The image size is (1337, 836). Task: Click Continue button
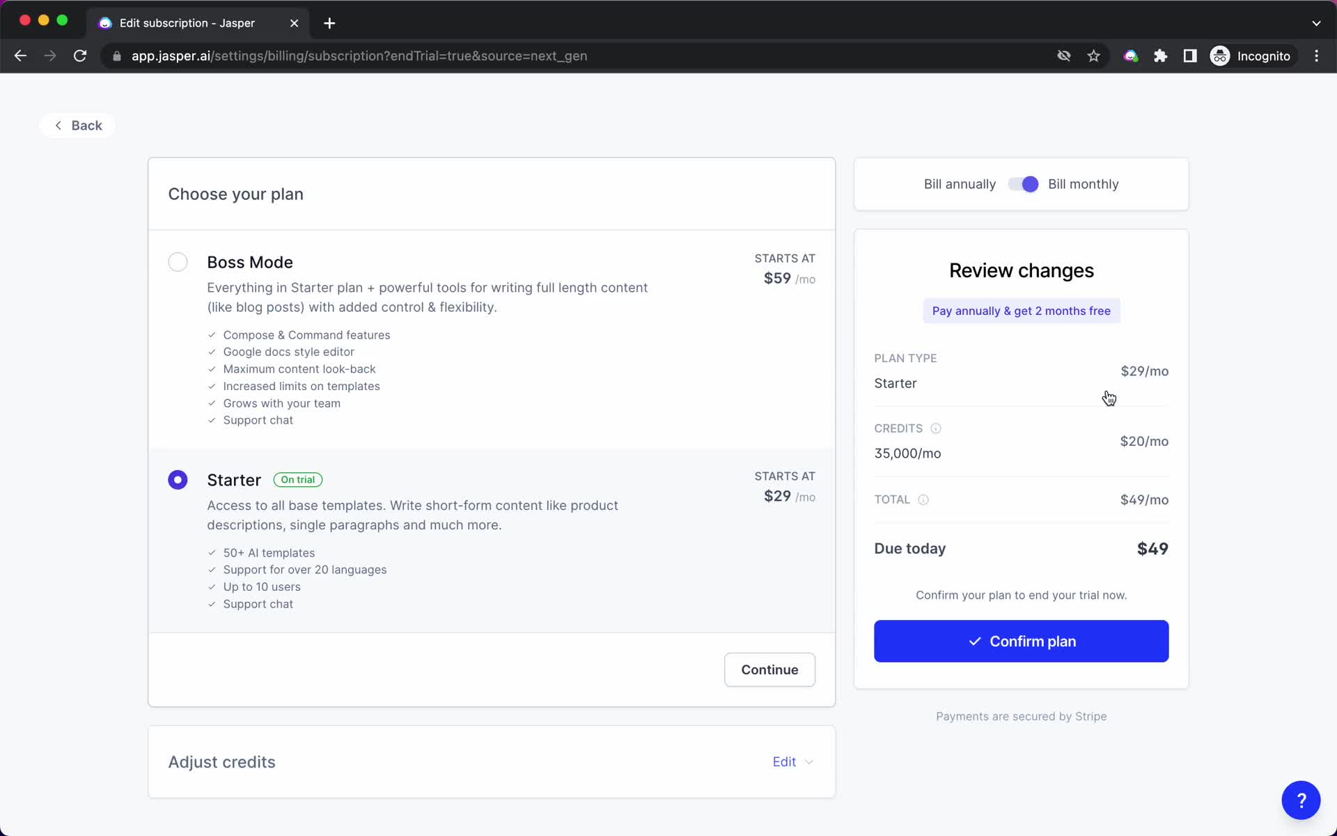tap(770, 669)
